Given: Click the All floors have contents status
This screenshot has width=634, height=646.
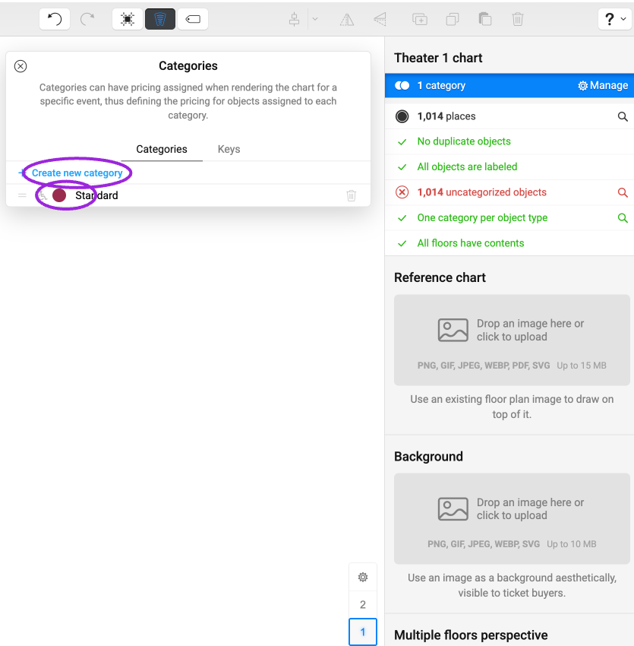Looking at the screenshot, I should (x=471, y=243).
